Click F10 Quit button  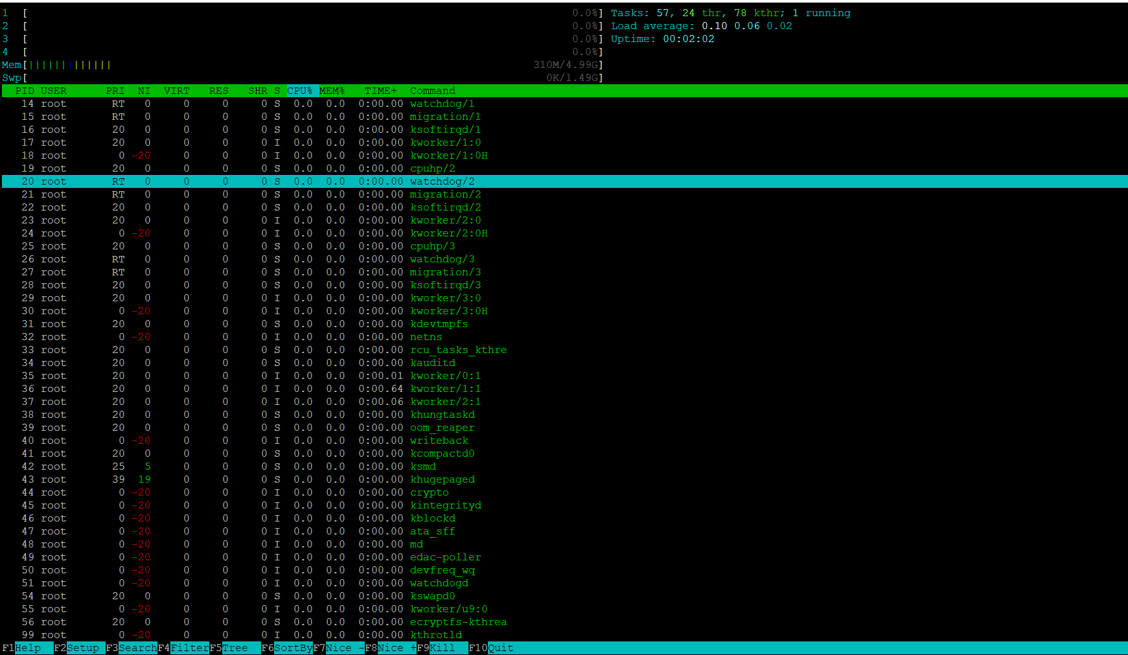click(491, 648)
